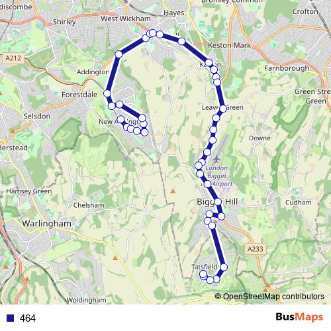Click the 464 route number legend text
The height and width of the screenshot is (331, 331).
28,318
